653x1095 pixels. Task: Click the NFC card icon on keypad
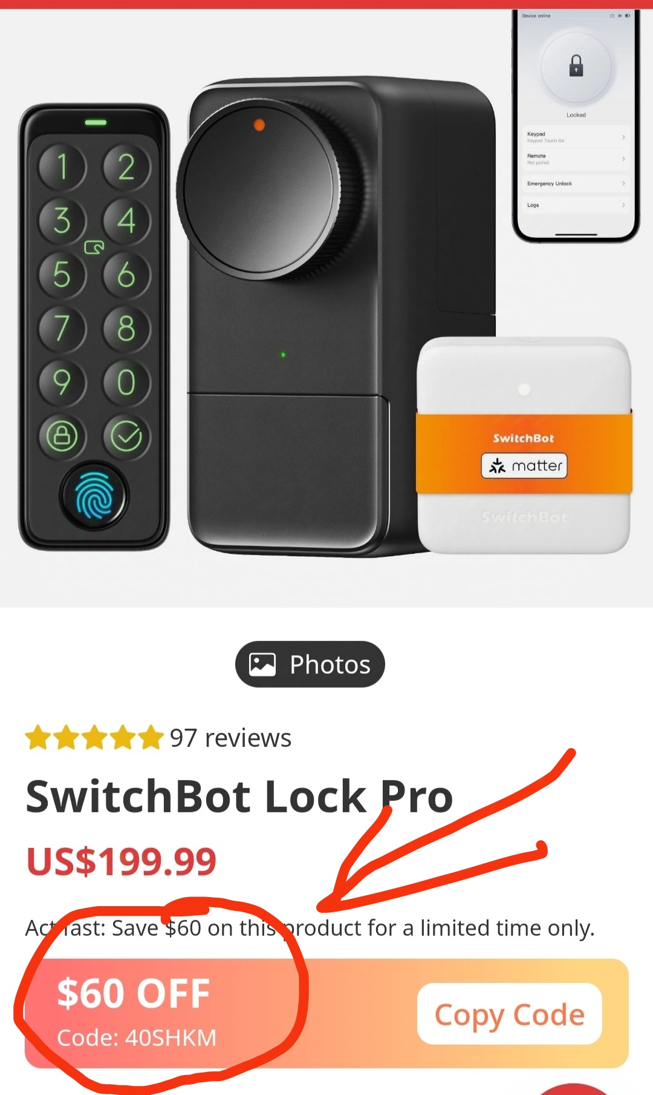pyautogui.click(x=94, y=247)
